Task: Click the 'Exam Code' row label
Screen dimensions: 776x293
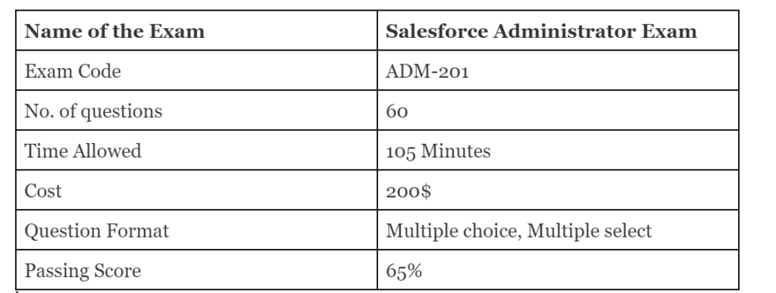Action: coord(73,72)
